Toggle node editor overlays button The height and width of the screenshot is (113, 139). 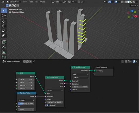pos(134,61)
